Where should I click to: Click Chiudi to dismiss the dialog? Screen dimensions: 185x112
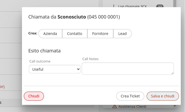[34, 96]
